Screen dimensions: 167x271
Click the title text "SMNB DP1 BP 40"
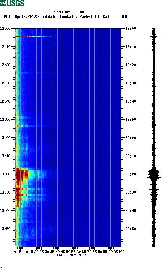(69, 12)
